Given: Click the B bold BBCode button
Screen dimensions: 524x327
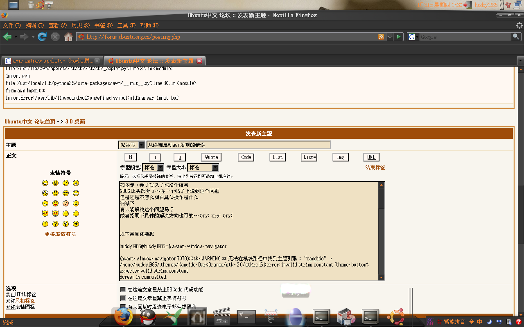Looking at the screenshot, I should click(x=131, y=157).
